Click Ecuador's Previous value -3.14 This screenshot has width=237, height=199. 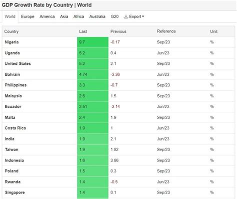115,107
